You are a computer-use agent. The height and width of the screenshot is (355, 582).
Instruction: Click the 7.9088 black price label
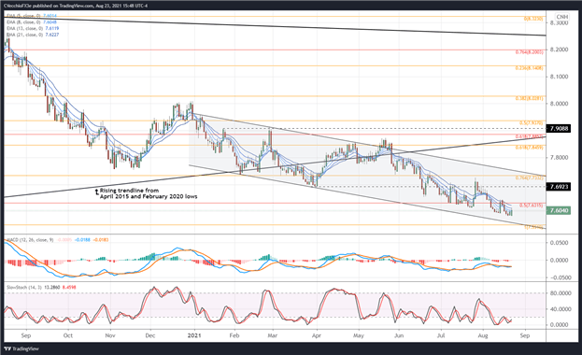[559, 129]
